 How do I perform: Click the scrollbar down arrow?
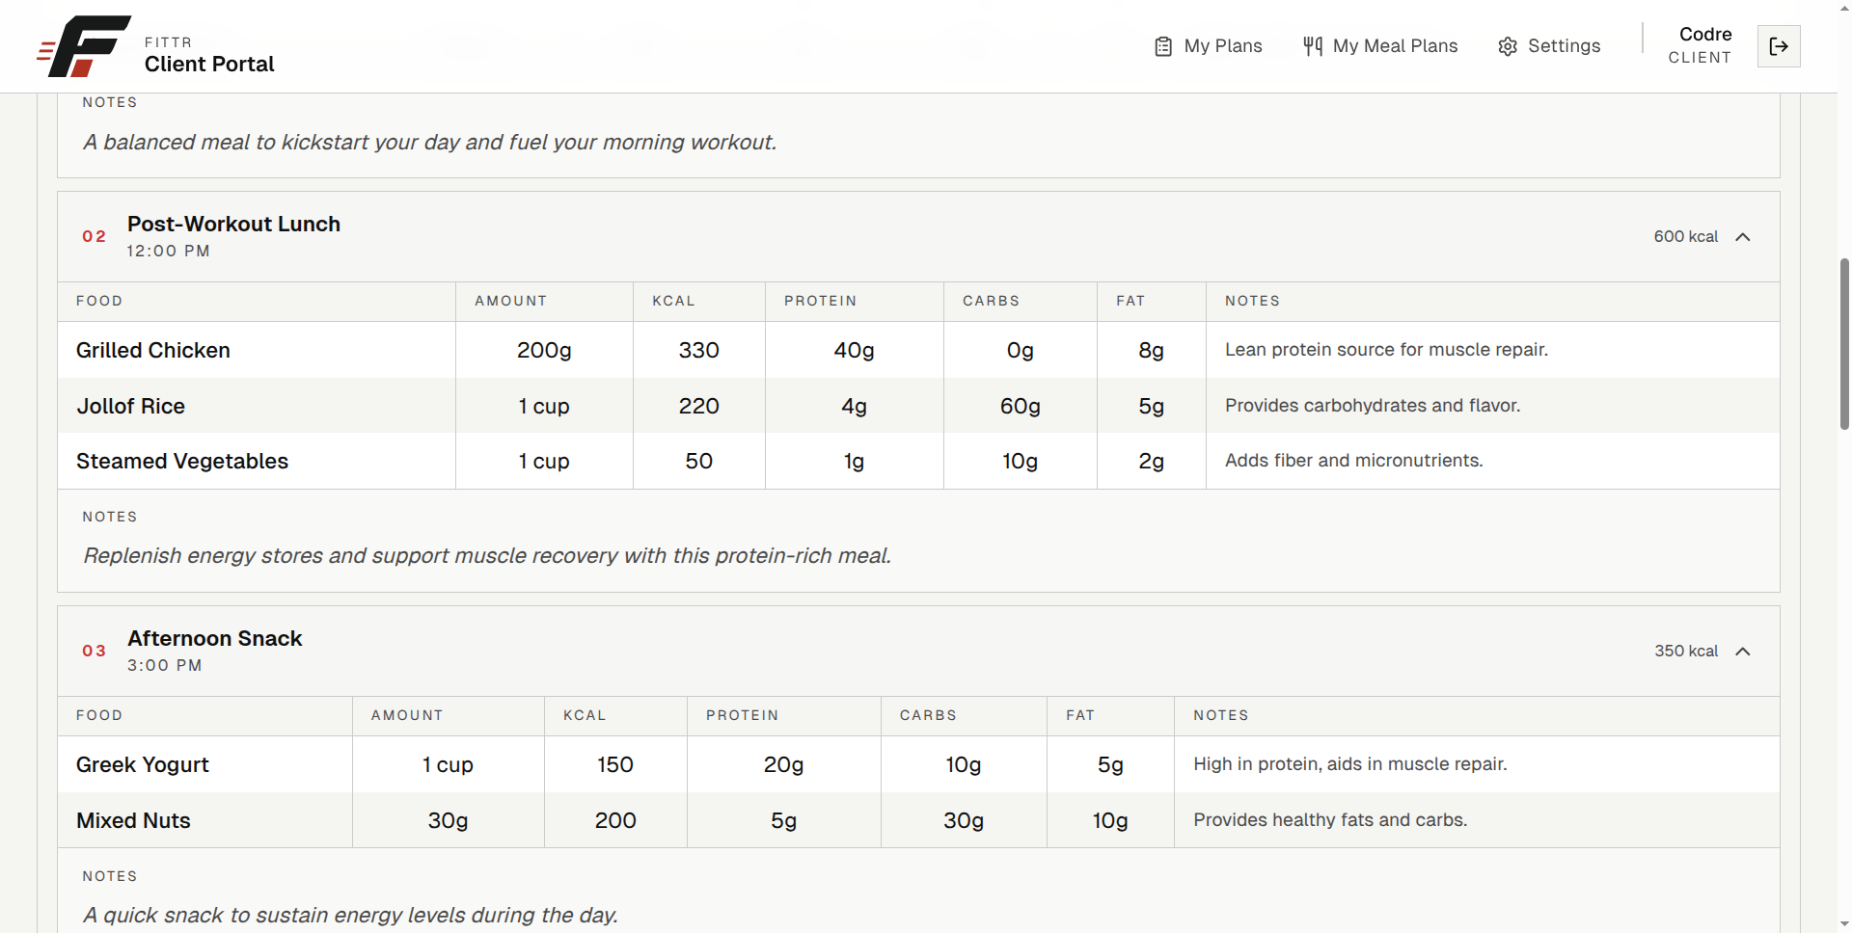point(1844,923)
